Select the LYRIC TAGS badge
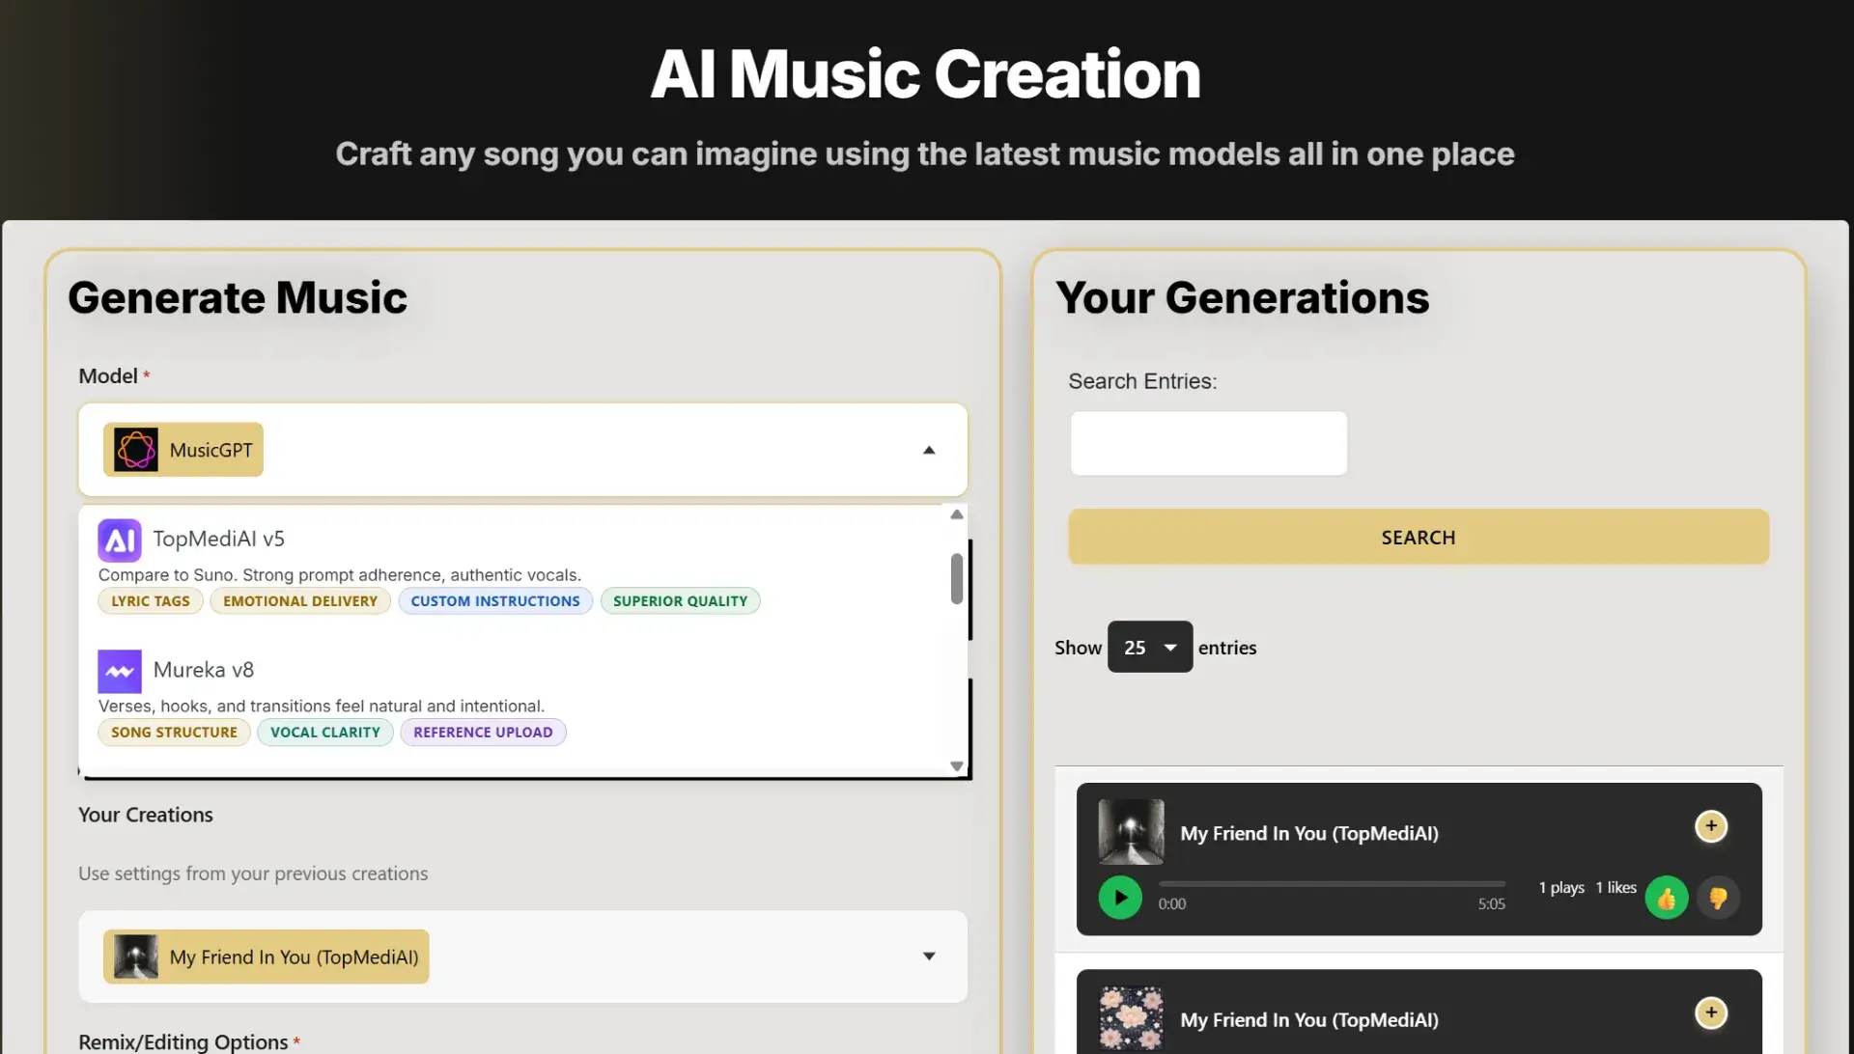The image size is (1854, 1054). tap(150, 600)
